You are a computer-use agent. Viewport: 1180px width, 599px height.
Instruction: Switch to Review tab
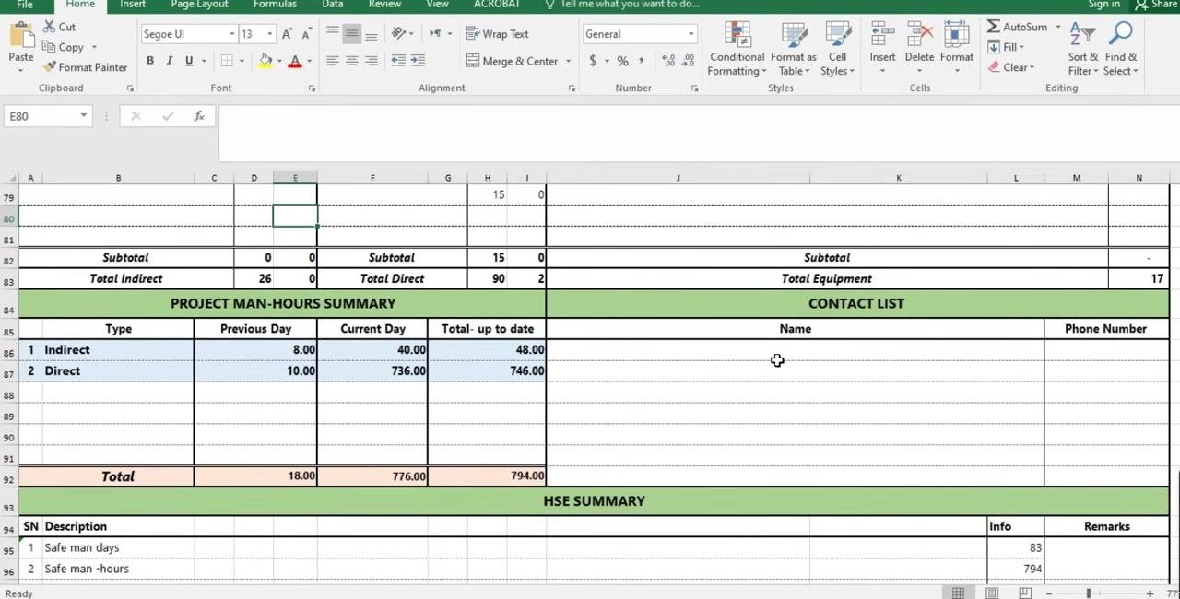[x=384, y=5]
